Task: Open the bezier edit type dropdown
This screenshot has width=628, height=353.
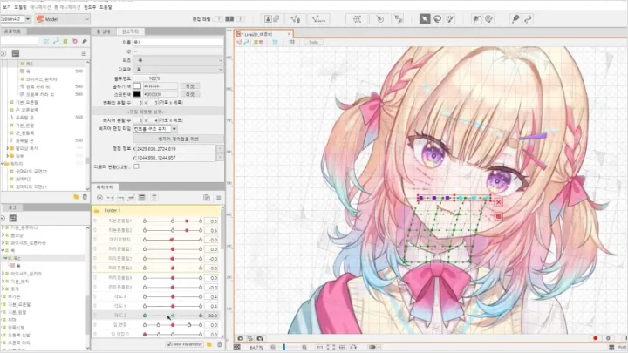Action: click(175, 128)
